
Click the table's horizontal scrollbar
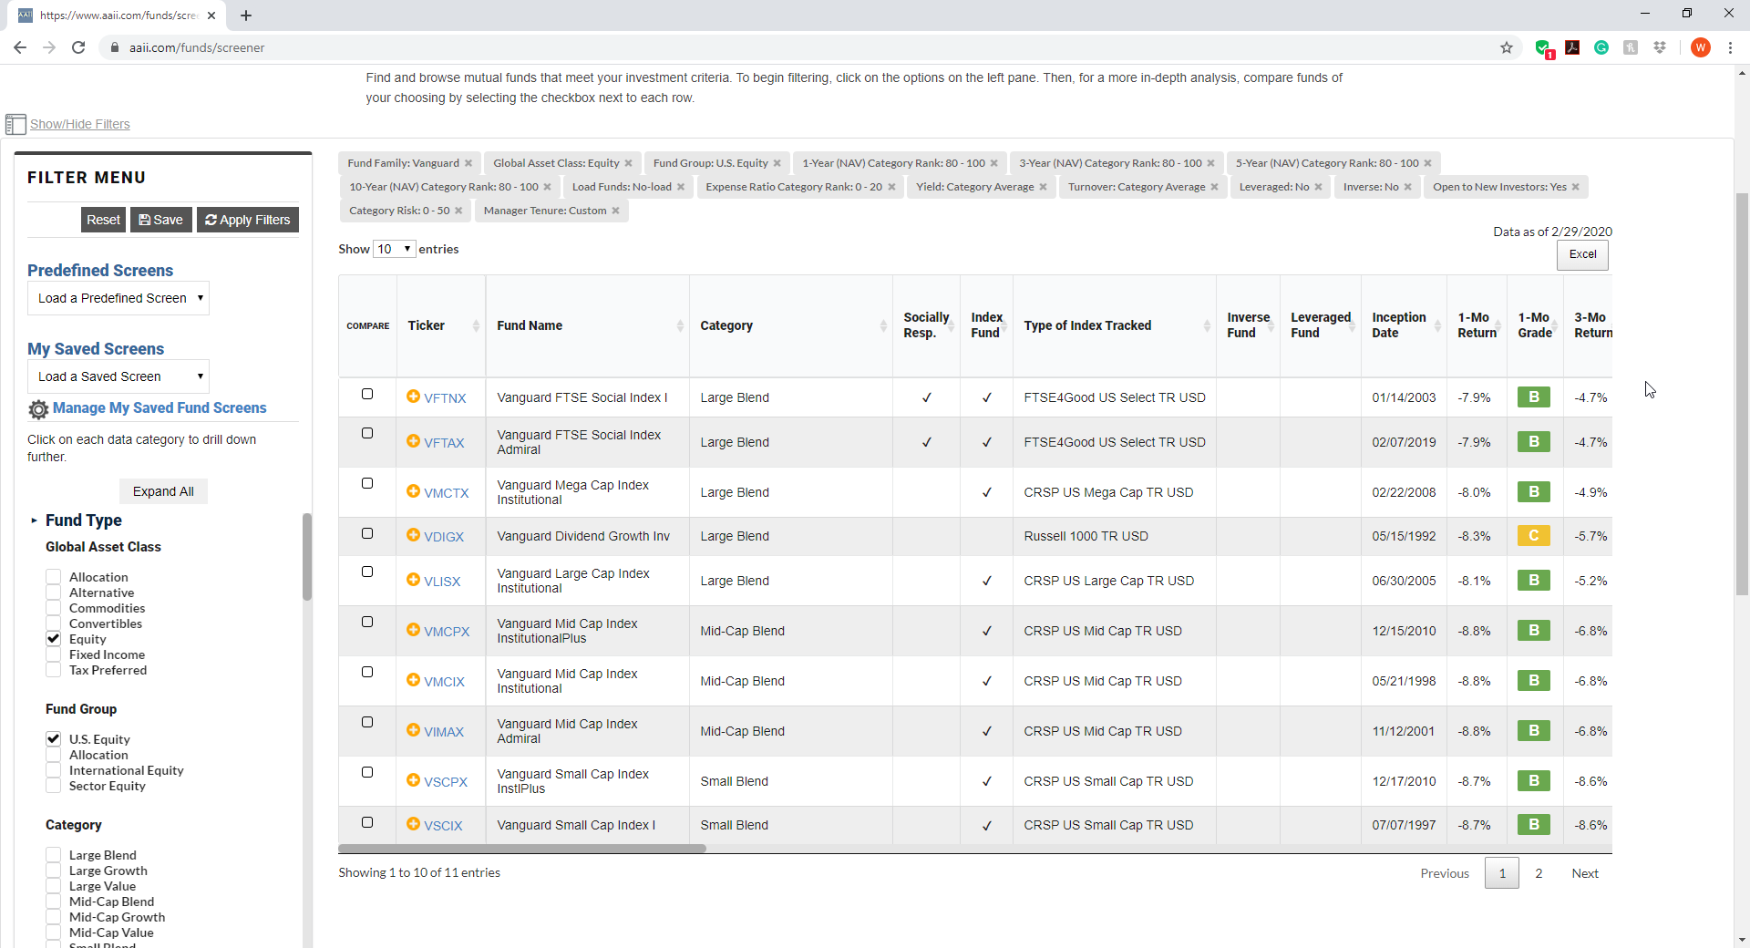(522, 849)
